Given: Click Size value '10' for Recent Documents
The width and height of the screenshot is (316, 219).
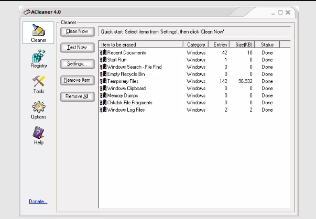Looking at the screenshot, I should point(249,53).
